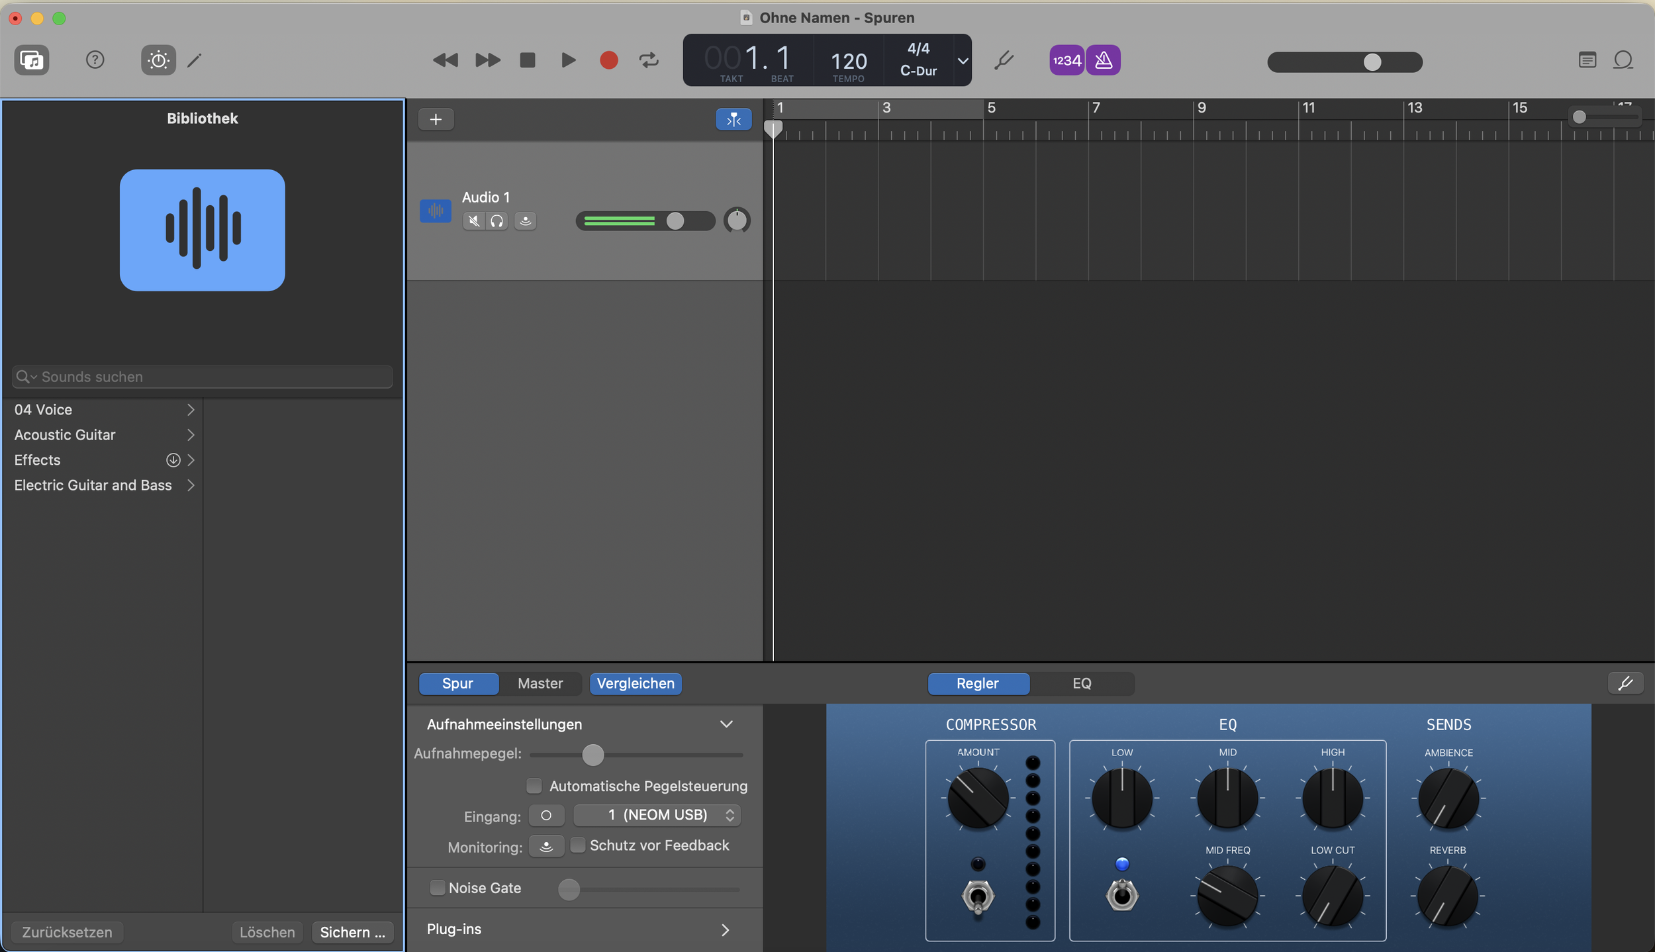Switch to the EQ tab
This screenshot has width=1655, height=952.
[1081, 683]
